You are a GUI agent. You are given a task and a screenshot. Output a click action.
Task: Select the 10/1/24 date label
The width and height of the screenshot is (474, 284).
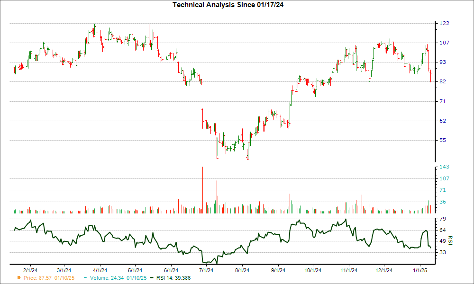(x=313, y=270)
